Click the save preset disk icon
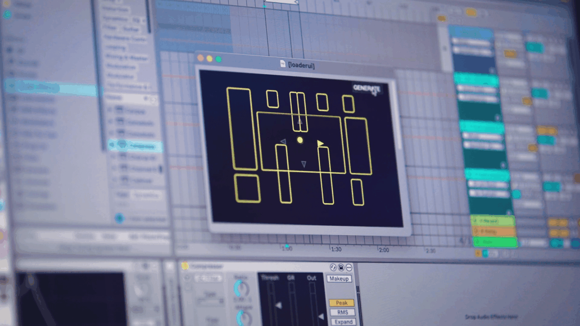 (x=341, y=267)
